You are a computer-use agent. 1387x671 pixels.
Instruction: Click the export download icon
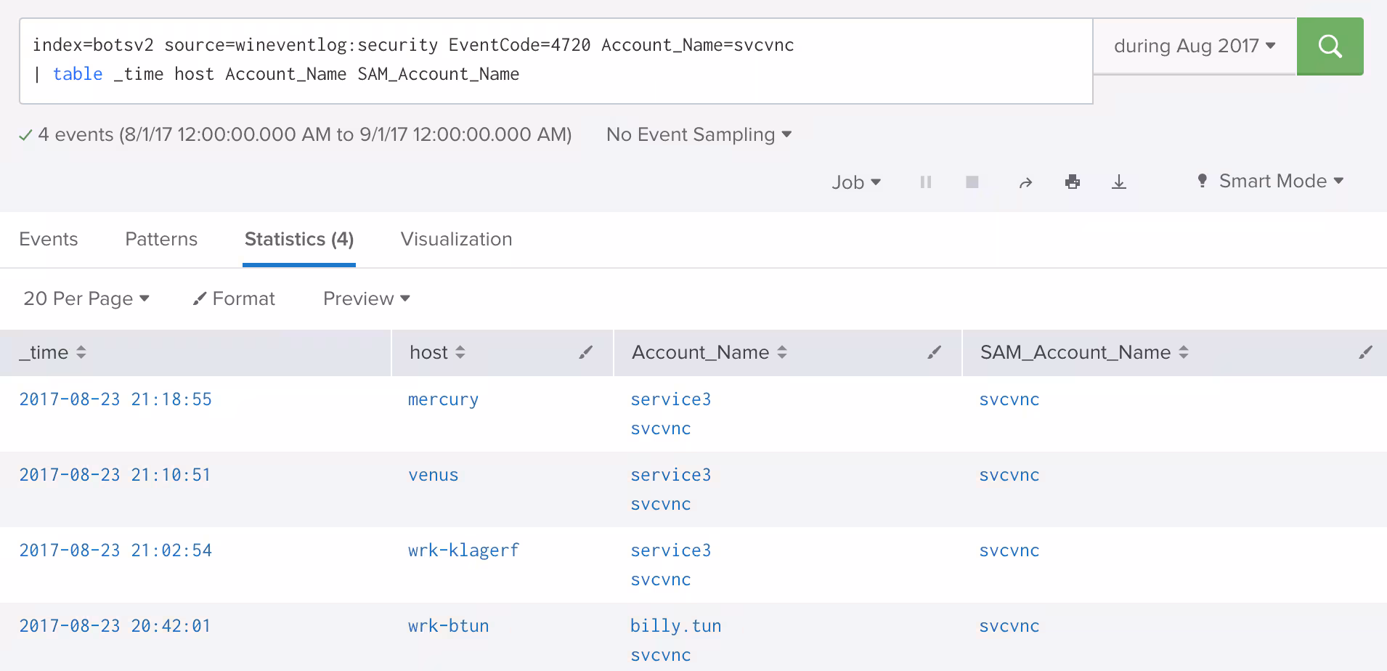(1118, 182)
